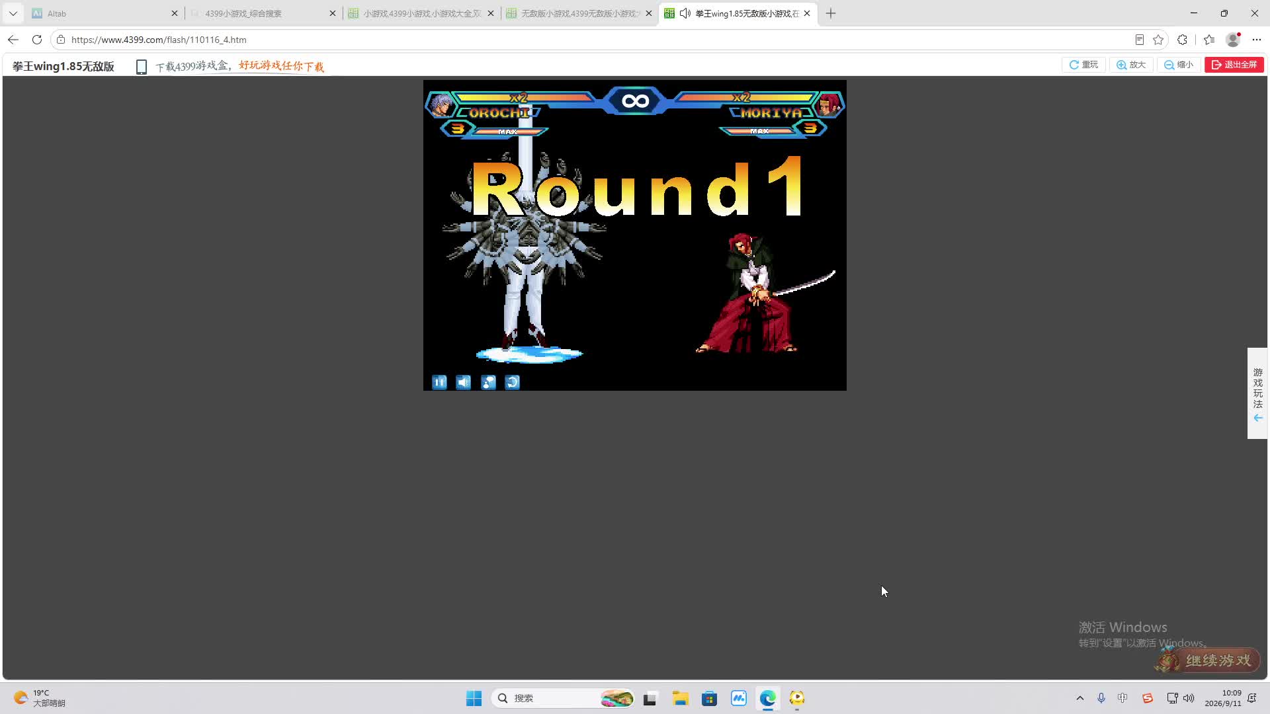Toggle the 中 input language indicator
Viewport: 1270px width, 714px height.
1123,698
